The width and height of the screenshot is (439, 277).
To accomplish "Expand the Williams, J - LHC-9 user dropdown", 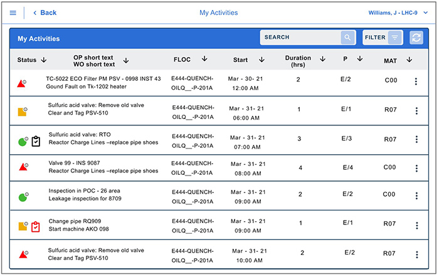I will [x=426, y=13].
